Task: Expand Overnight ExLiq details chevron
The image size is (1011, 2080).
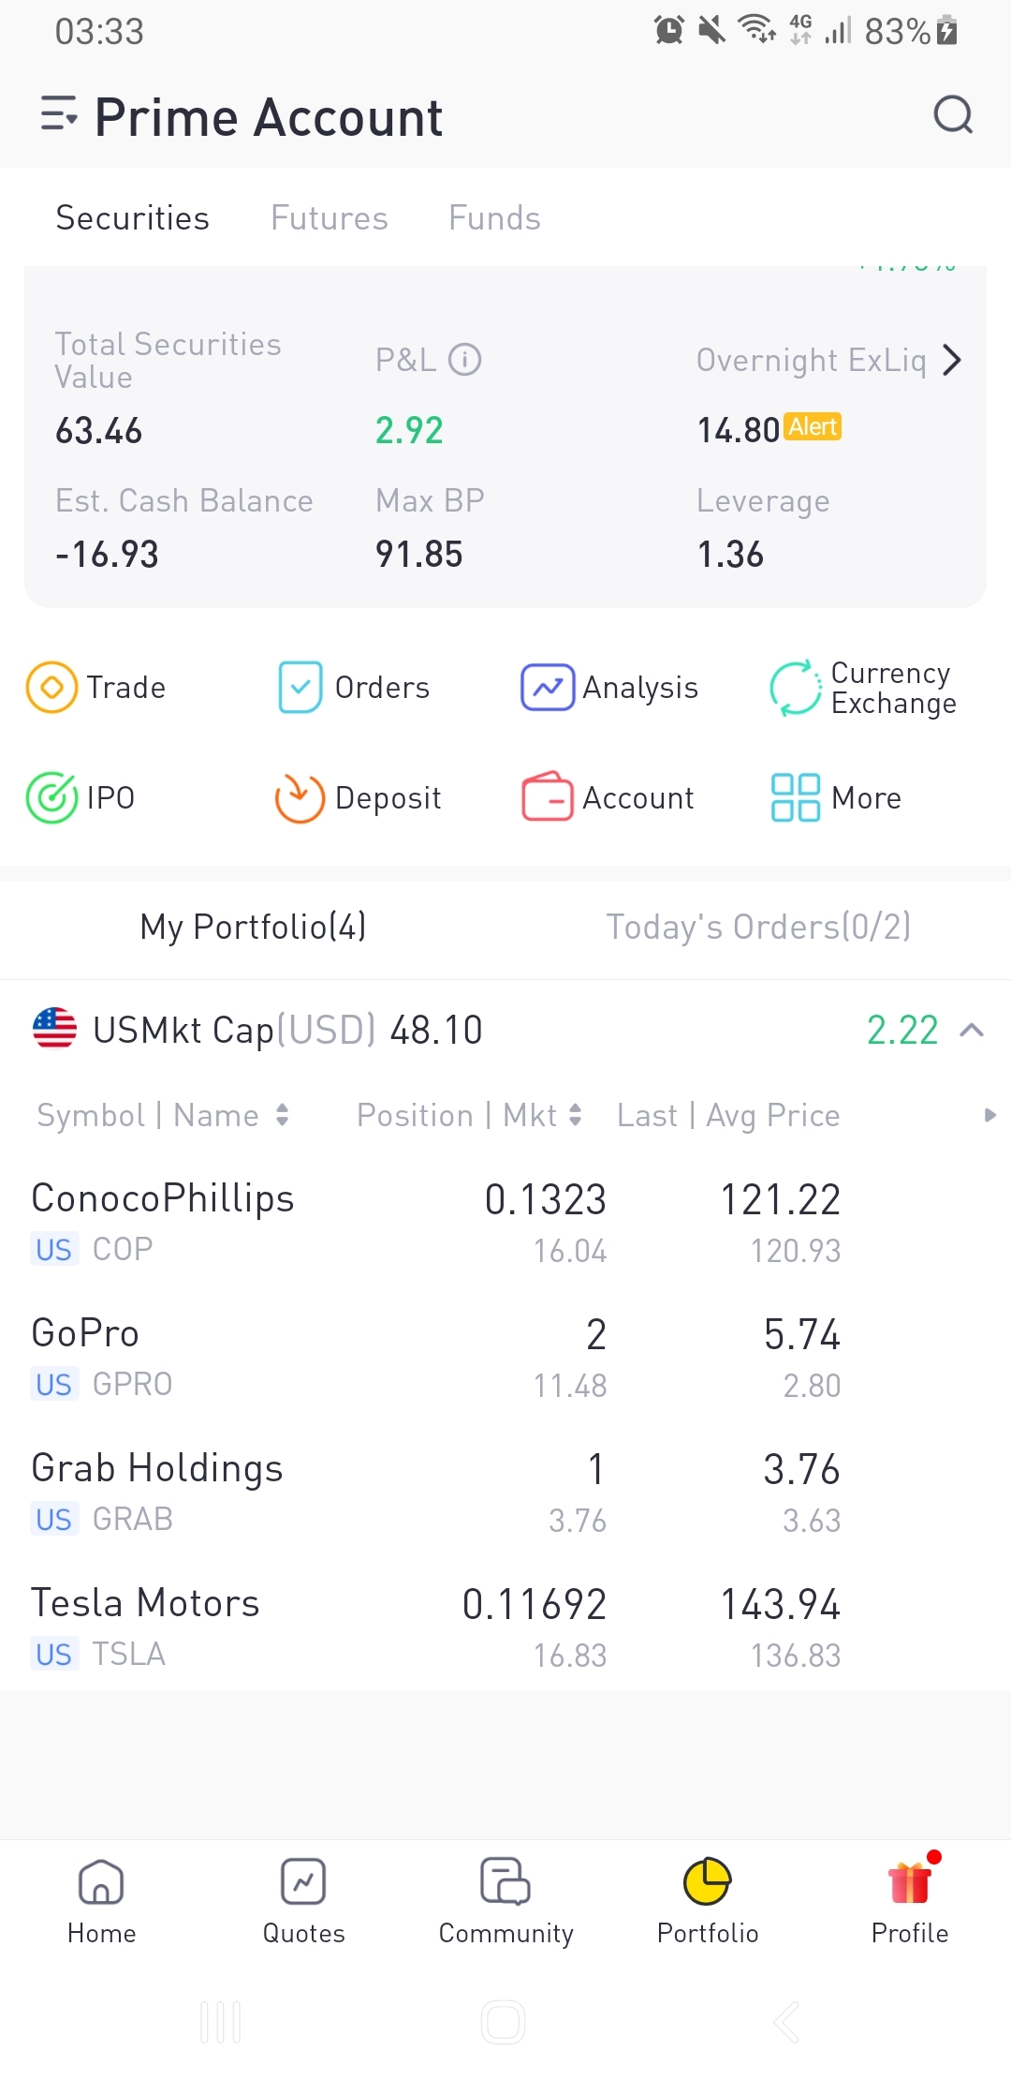Action: pyautogui.click(x=951, y=360)
